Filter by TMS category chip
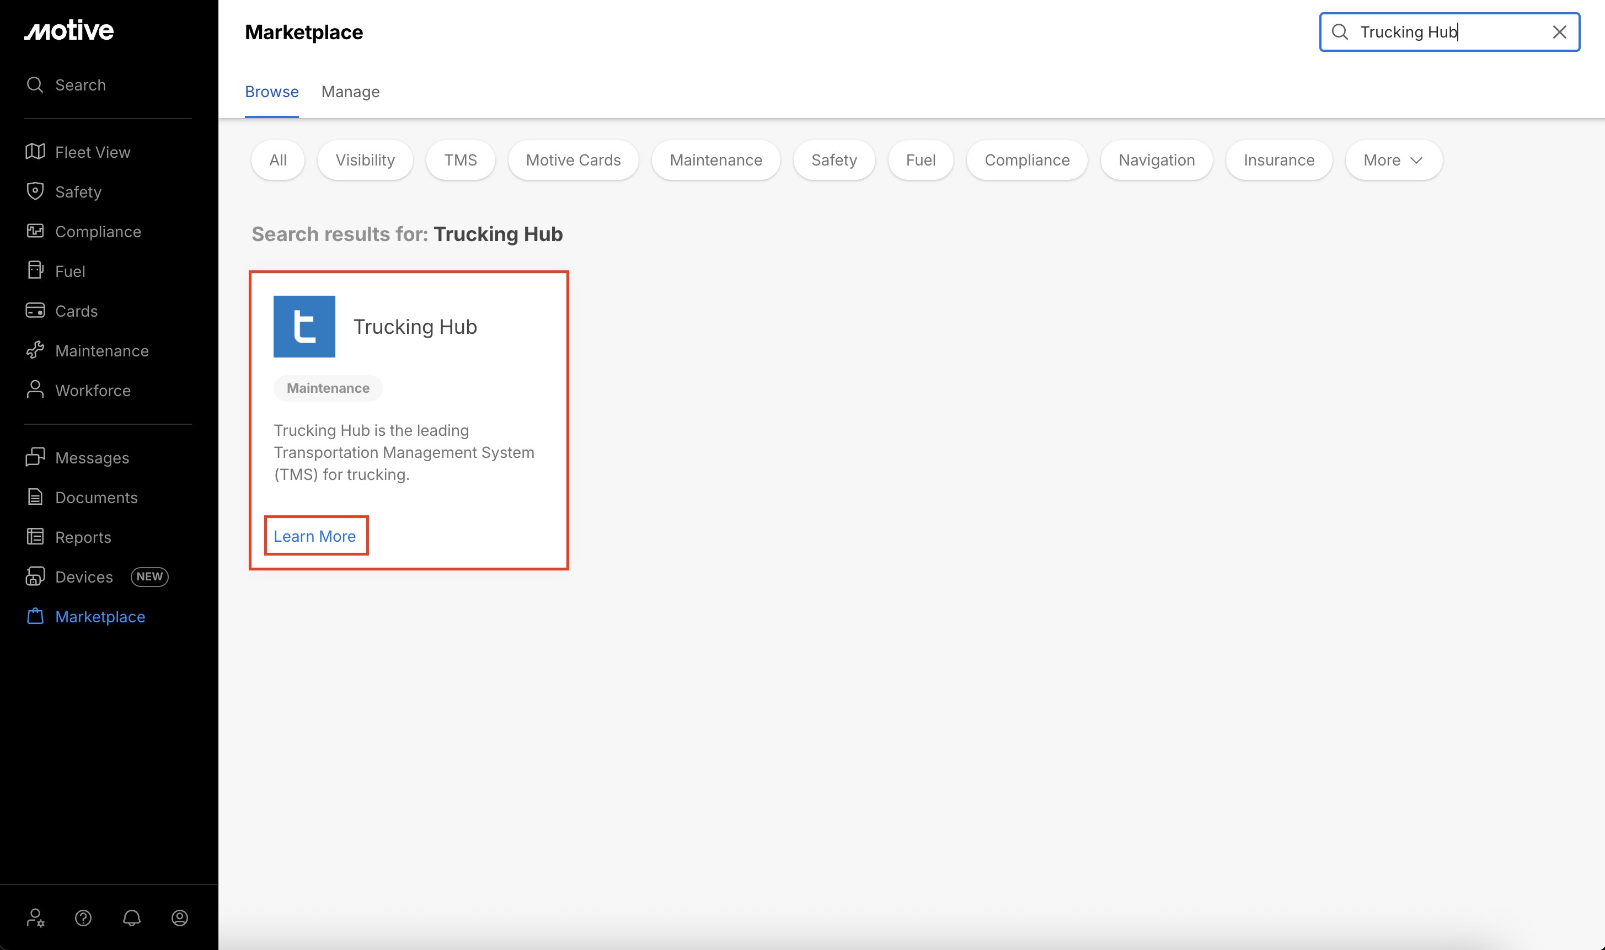This screenshot has height=950, width=1605. (x=460, y=160)
